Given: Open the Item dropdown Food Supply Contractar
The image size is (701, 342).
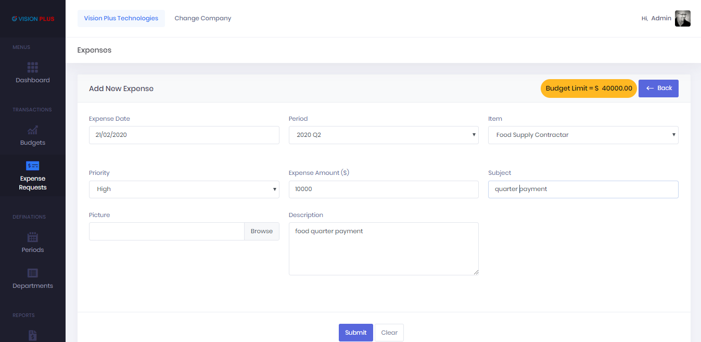Looking at the screenshot, I should click(x=583, y=135).
